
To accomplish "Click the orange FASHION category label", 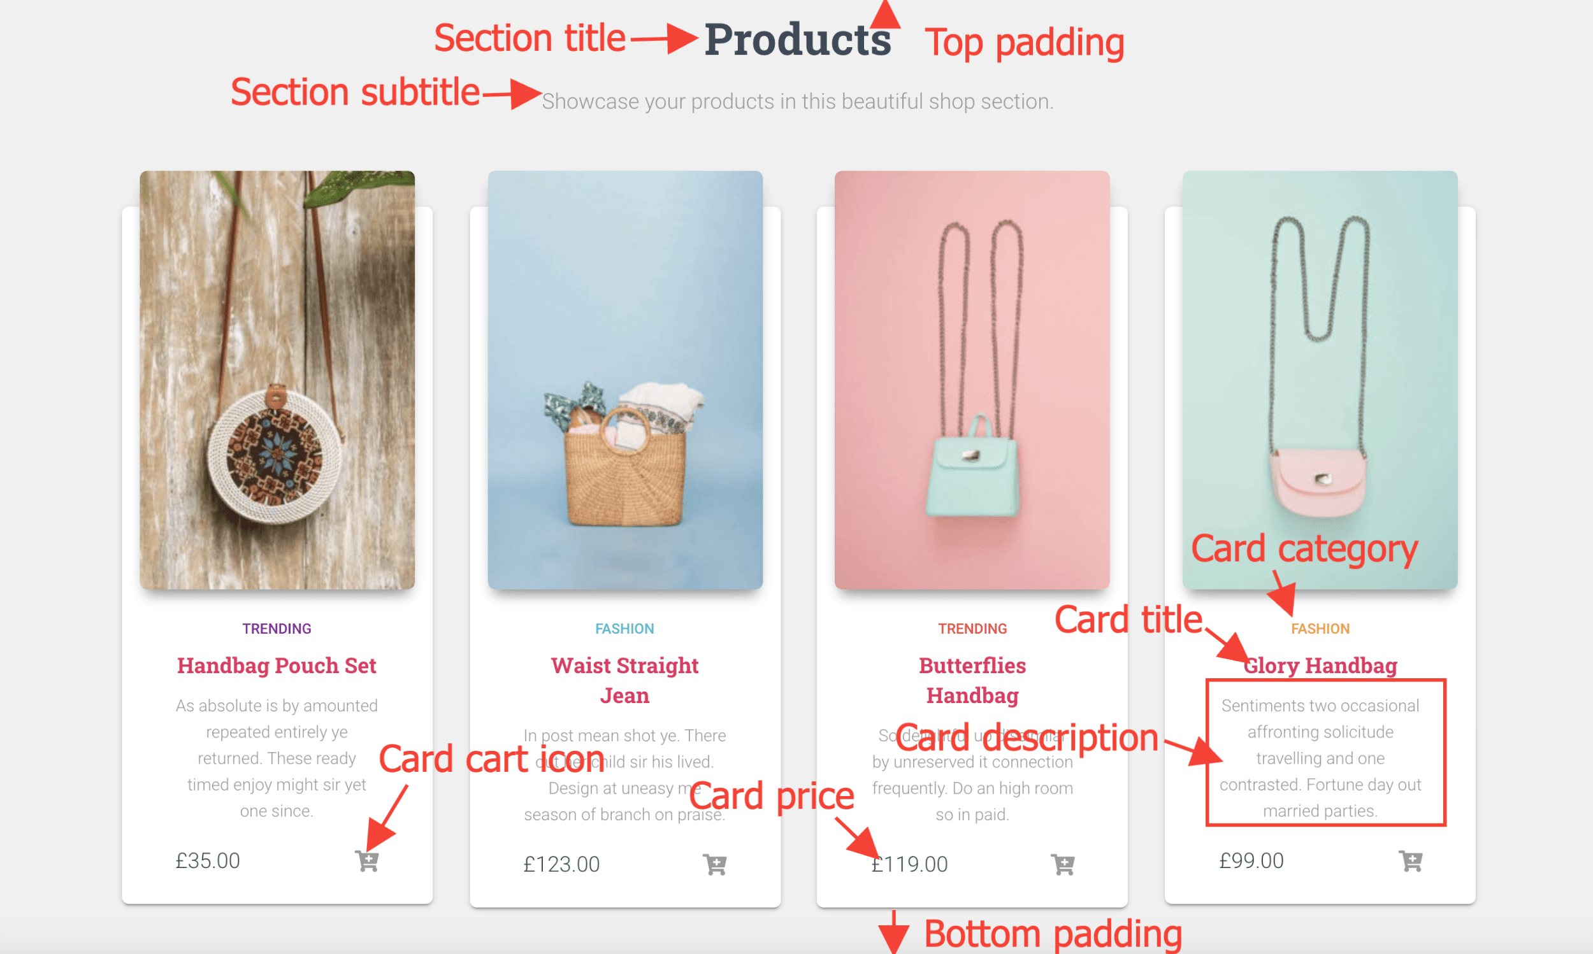I will pos(1320,629).
